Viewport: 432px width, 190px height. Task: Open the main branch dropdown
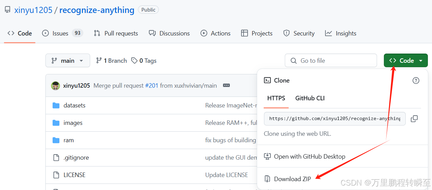coord(68,60)
